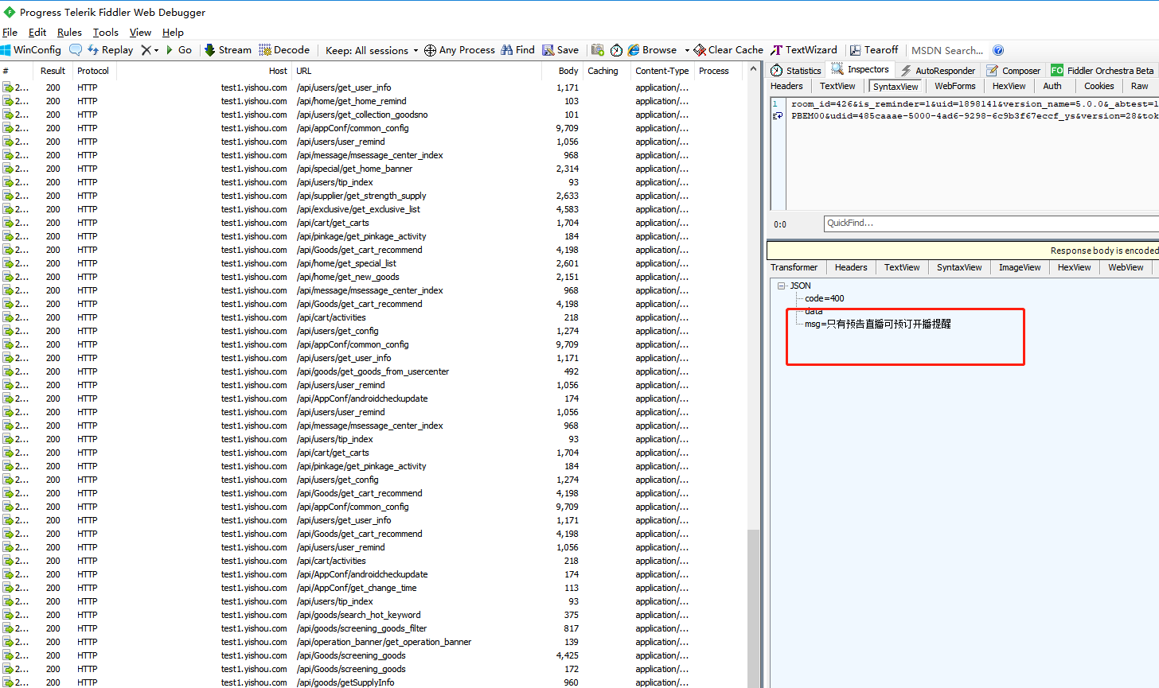Screen dimensions: 1159x688
Task: Click the timer stopwatch icon
Action: pyautogui.click(x=617, y=50)
